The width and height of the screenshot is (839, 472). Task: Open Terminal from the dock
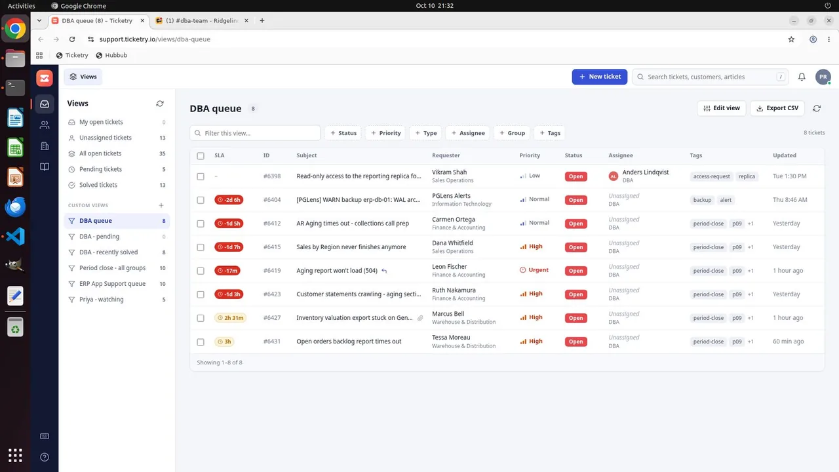15,88
